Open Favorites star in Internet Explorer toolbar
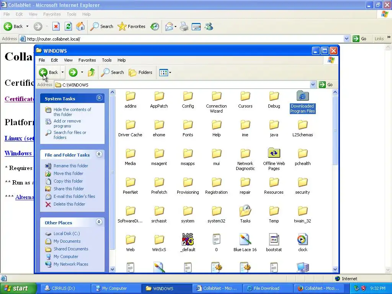Screen dimensions: 392x294 (132, 26)
